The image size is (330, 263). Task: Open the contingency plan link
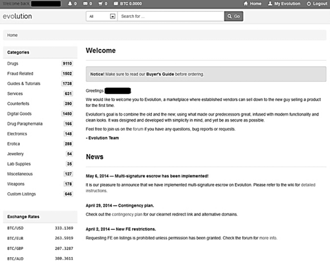tap(127, 214)
